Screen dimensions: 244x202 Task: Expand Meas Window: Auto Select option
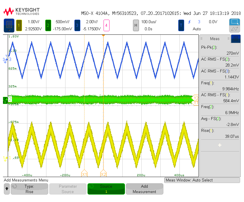point(202,180)
